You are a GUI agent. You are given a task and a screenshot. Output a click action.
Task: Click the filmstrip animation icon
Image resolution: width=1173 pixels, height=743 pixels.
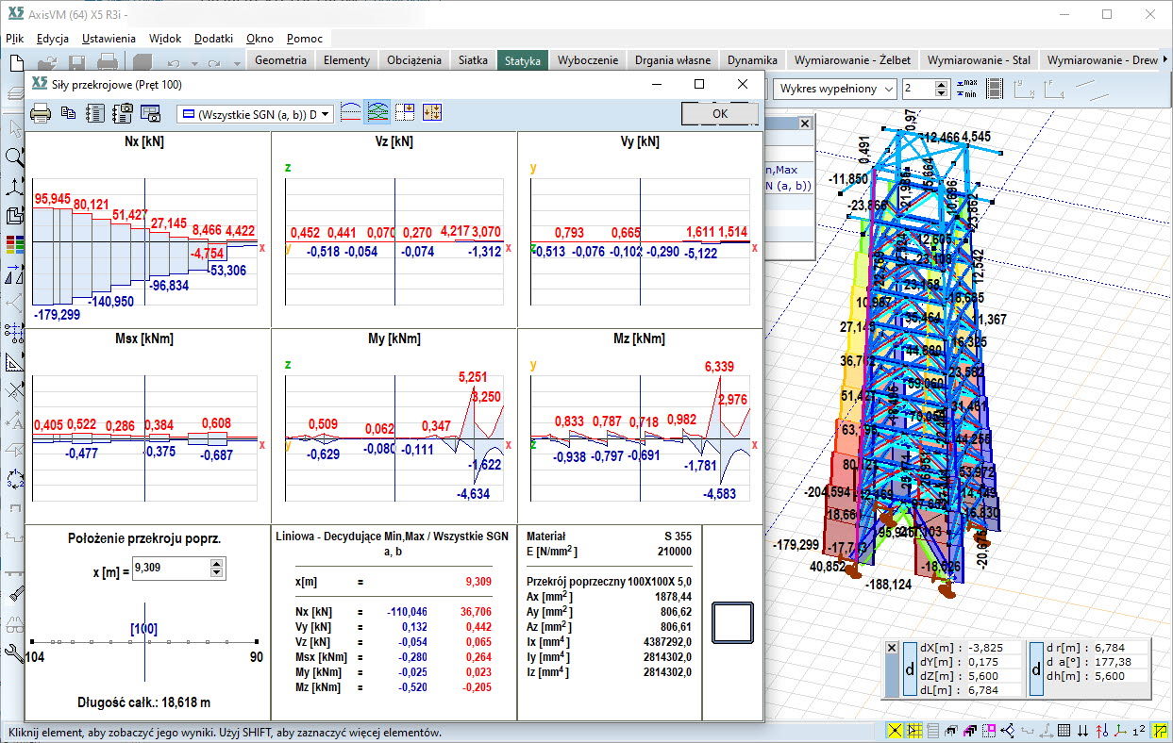pos(994,89)
